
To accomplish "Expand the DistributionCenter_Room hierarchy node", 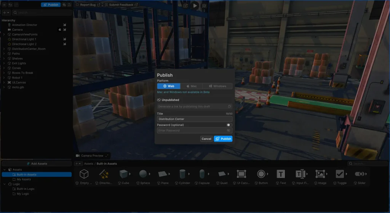I will (x=4, y=49).
